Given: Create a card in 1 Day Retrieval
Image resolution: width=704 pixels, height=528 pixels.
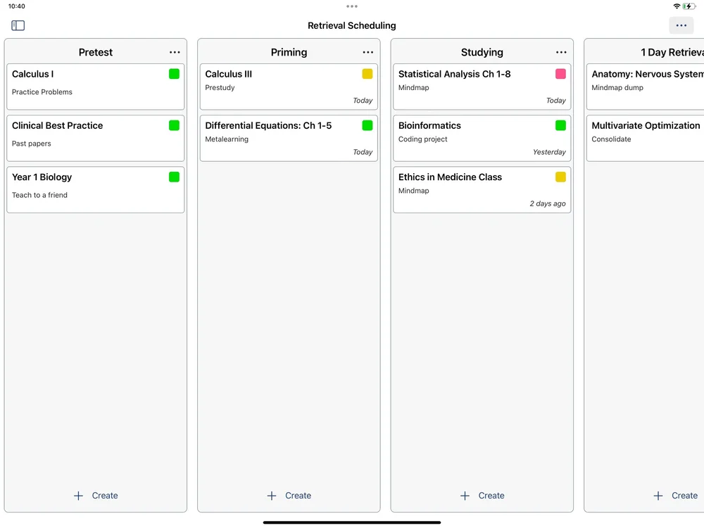Looking at the screenshot, I should [x=675, y=496].
